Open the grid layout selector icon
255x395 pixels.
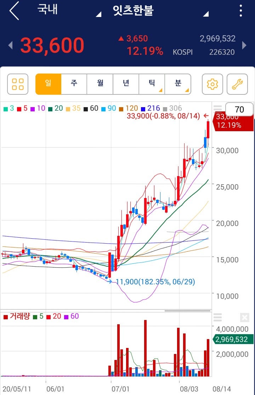tap(18, 84)
